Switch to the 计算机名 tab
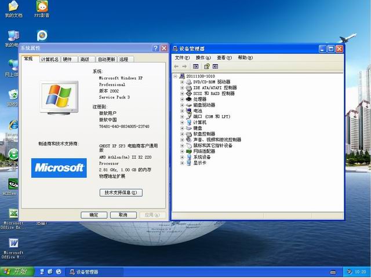 pos(50,59)
